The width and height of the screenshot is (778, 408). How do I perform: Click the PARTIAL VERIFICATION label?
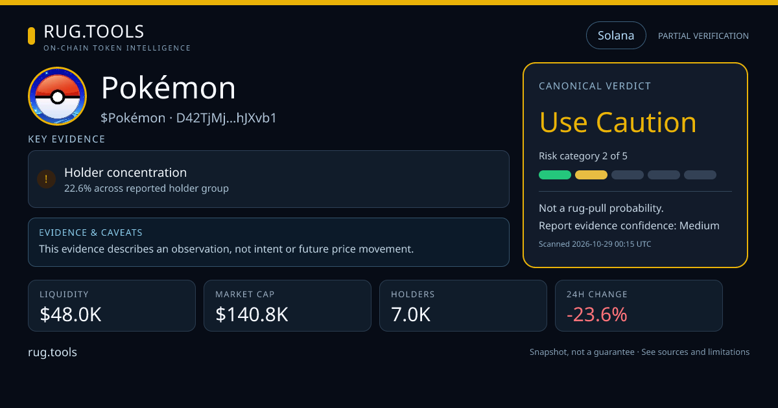(x=703, y=36)
